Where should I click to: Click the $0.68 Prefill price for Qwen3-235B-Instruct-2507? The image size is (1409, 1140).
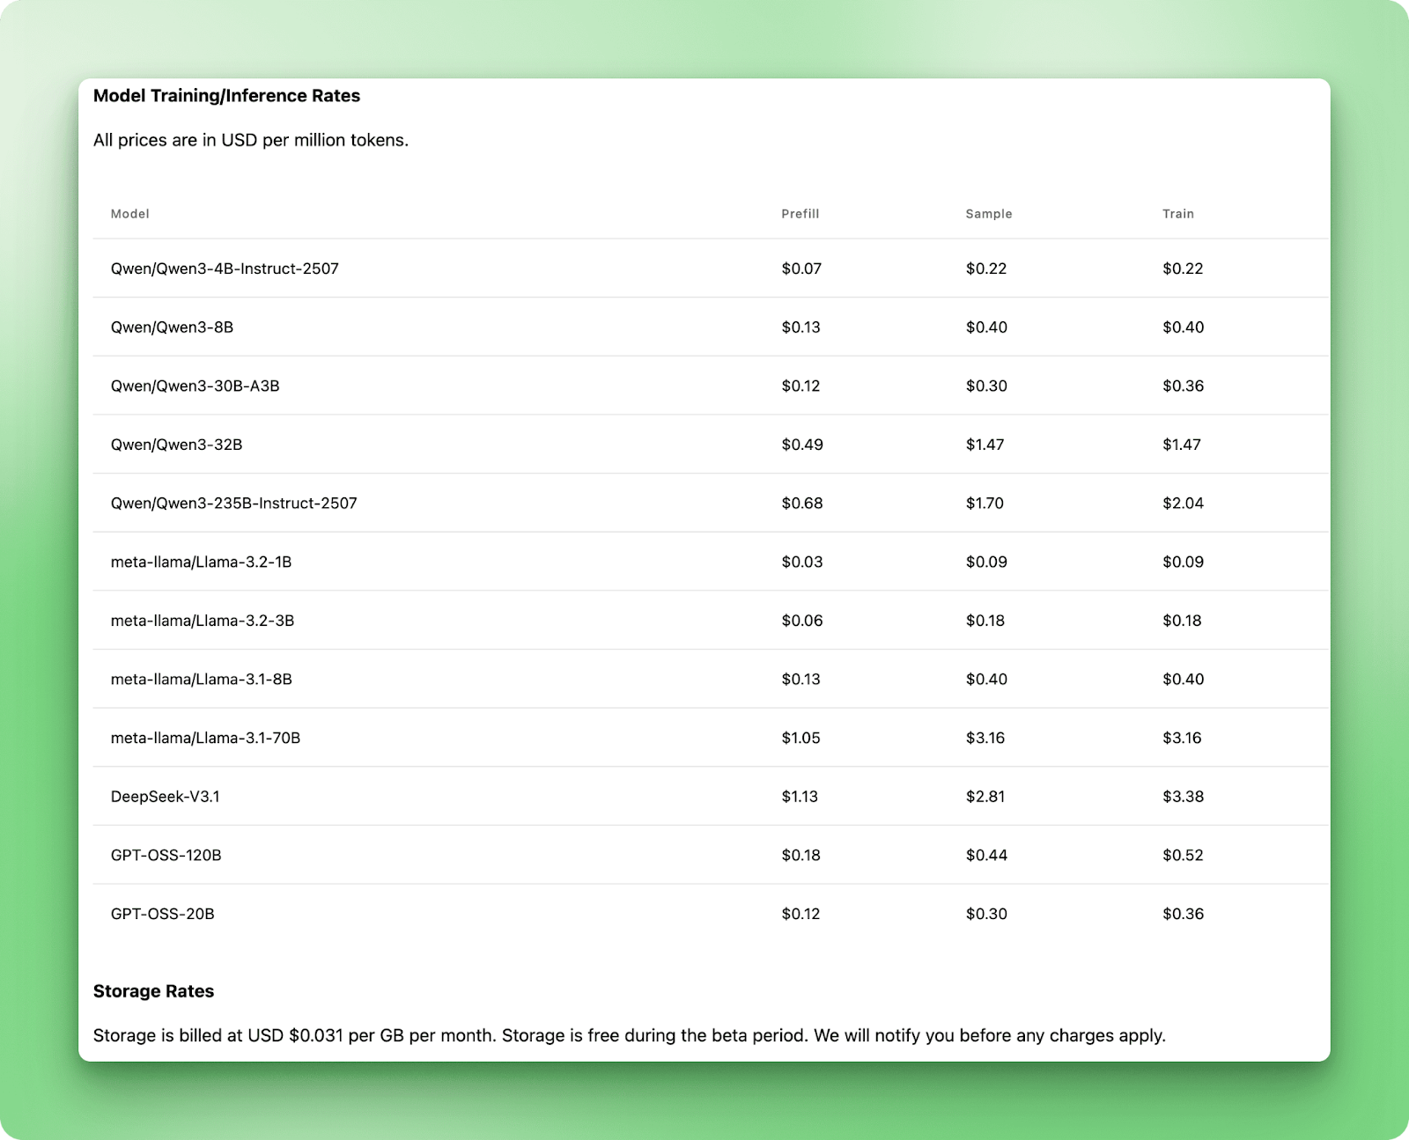802,504
